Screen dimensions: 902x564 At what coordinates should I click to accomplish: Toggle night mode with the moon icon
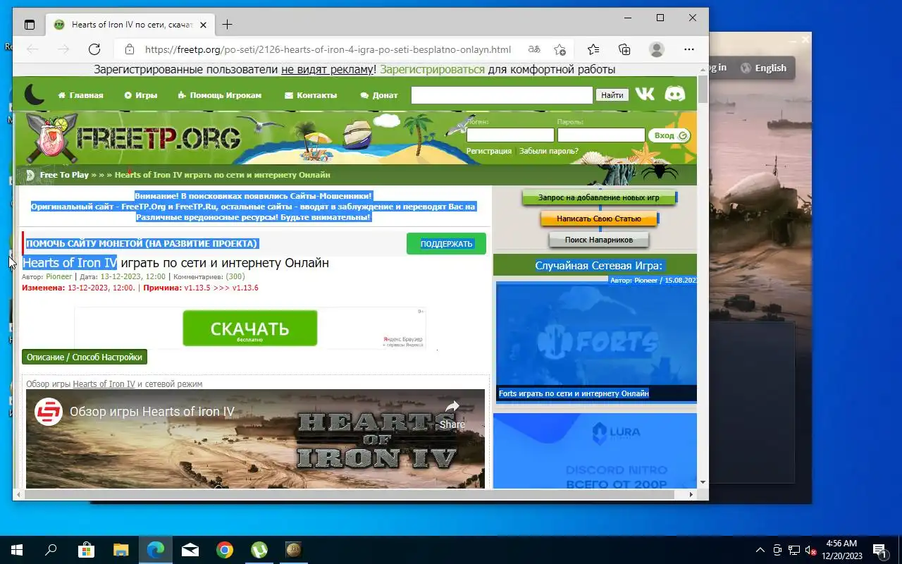pyautogui.click(x=34, y=94)
